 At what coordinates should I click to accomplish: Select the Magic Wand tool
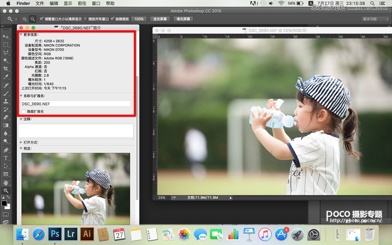point(6,61)
